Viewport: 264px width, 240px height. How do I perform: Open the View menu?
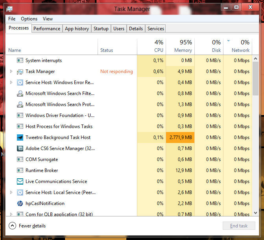pos(48,19)
